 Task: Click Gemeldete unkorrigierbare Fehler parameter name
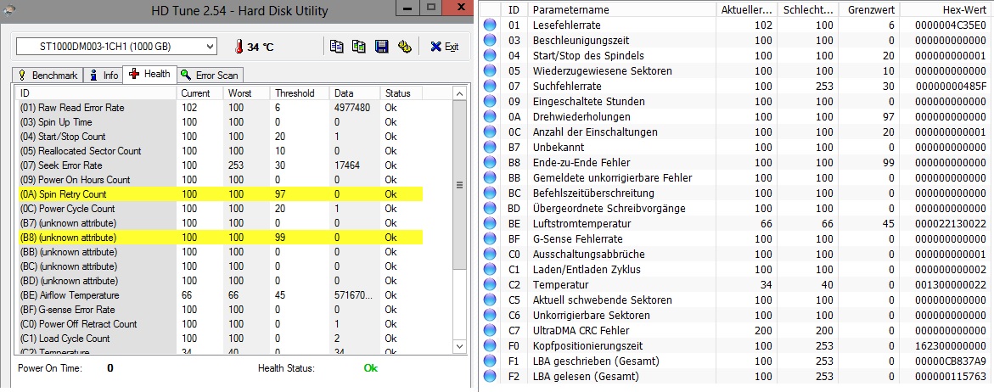tap(612, 178)
